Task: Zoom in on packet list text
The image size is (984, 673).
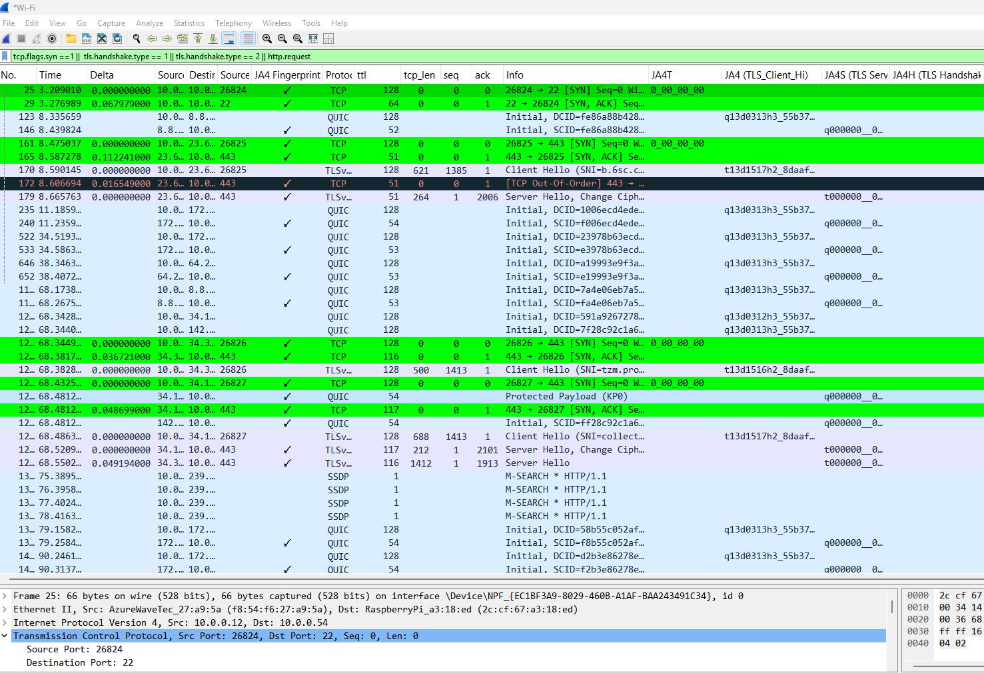Action: tap(267, 39)
